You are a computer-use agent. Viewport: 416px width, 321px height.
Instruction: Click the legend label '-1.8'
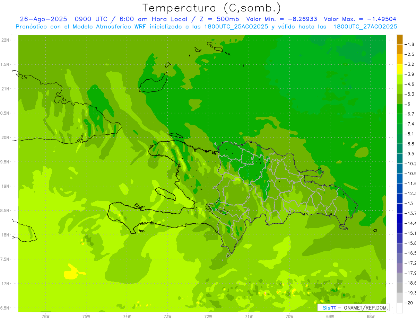coord(410,44)
